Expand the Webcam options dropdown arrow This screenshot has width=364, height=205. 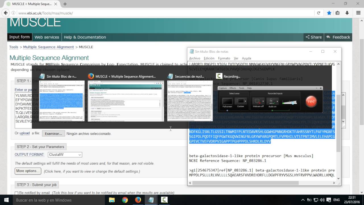pos(263,101)
